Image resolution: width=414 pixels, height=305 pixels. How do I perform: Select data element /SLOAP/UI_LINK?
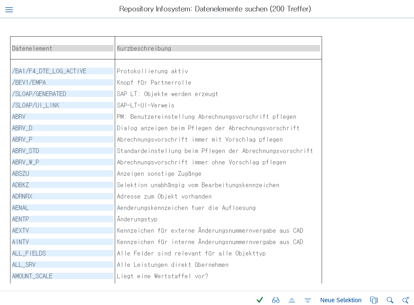63,105
